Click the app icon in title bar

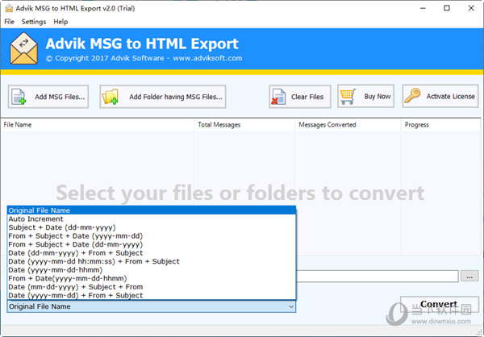9,8
